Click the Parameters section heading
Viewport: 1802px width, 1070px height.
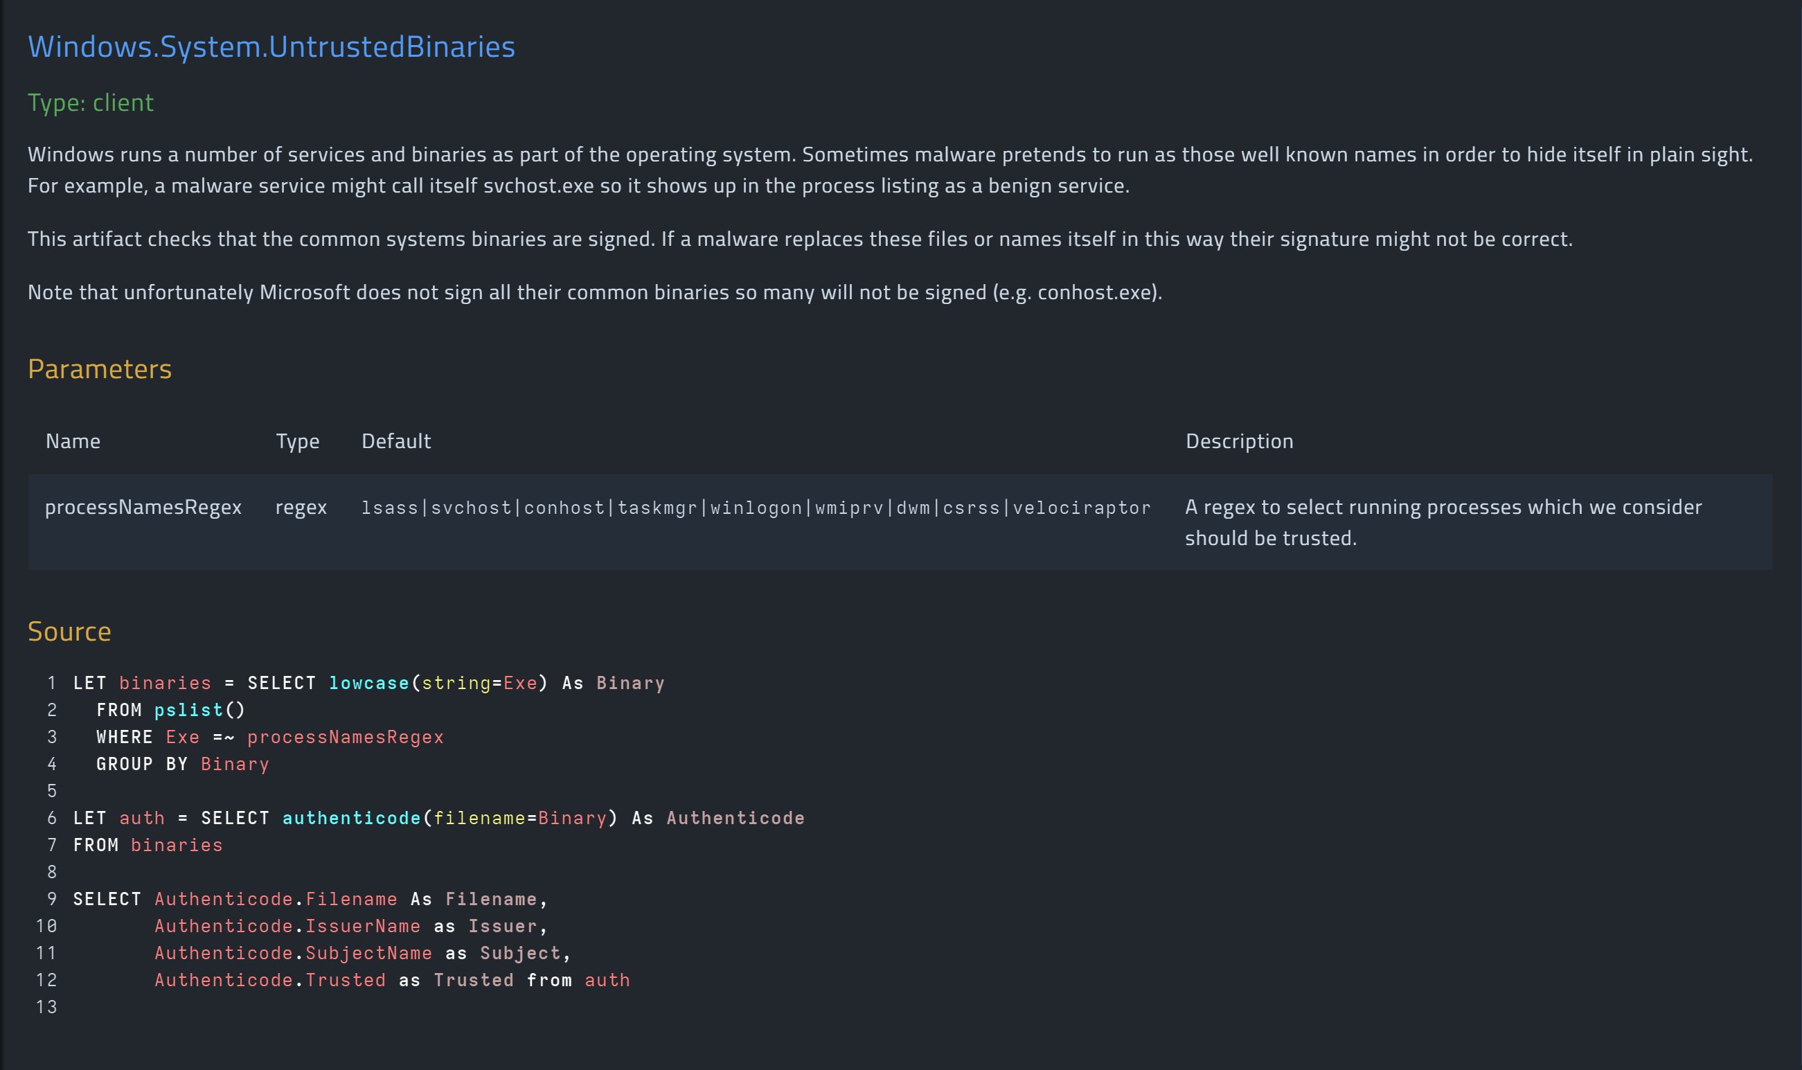(x=100, y=368)
